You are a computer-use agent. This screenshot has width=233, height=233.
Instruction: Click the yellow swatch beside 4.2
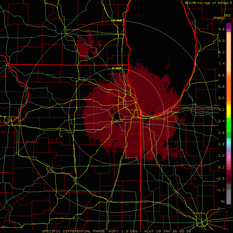pyautogui.click(x=229, y=111)
